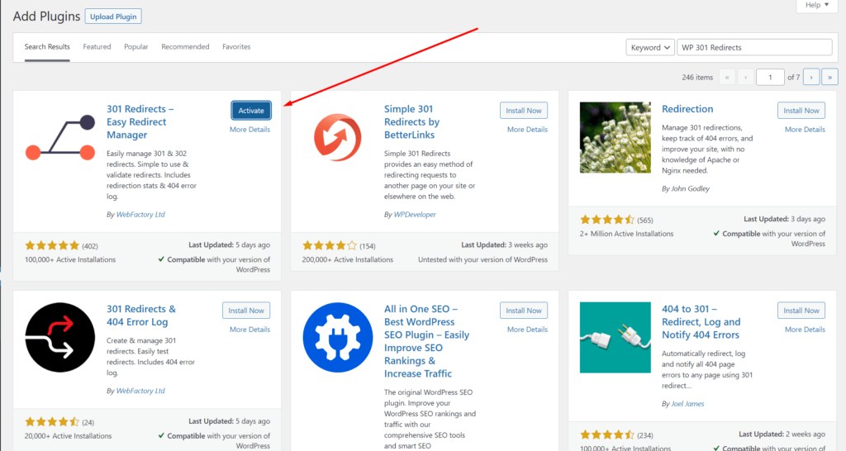The image size is (846, 451).
Task: Click the Redirection plugin flower thumbnail
Action: click(615, 138)
